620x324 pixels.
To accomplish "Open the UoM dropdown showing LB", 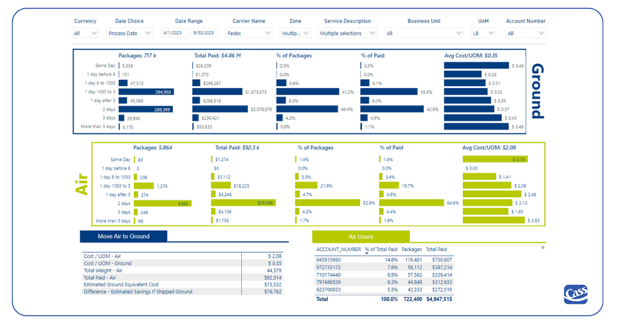I will pos(483,33).
